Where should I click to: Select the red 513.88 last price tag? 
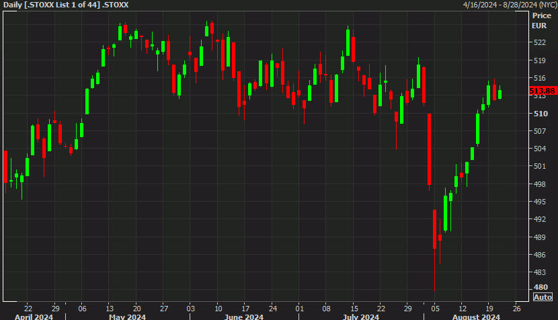543,91
